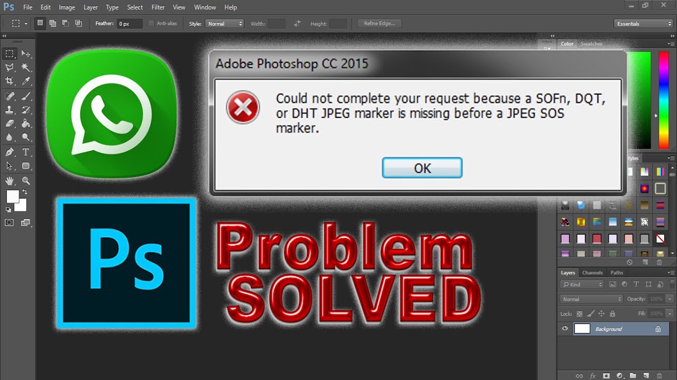Screen dimensions: 677x380
Task: Toggle the pixel layer filter icon
Action: coord(613,284)
